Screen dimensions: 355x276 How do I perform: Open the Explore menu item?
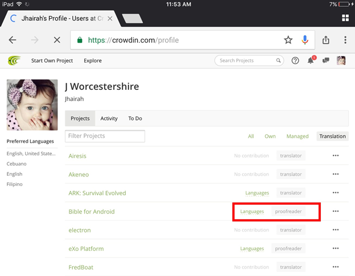[93, 61]
